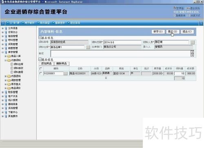The width and height of the screenshot is (204, 148).
Task: Click the refresh icon at toolbar left end
Action: click(3, 23)
